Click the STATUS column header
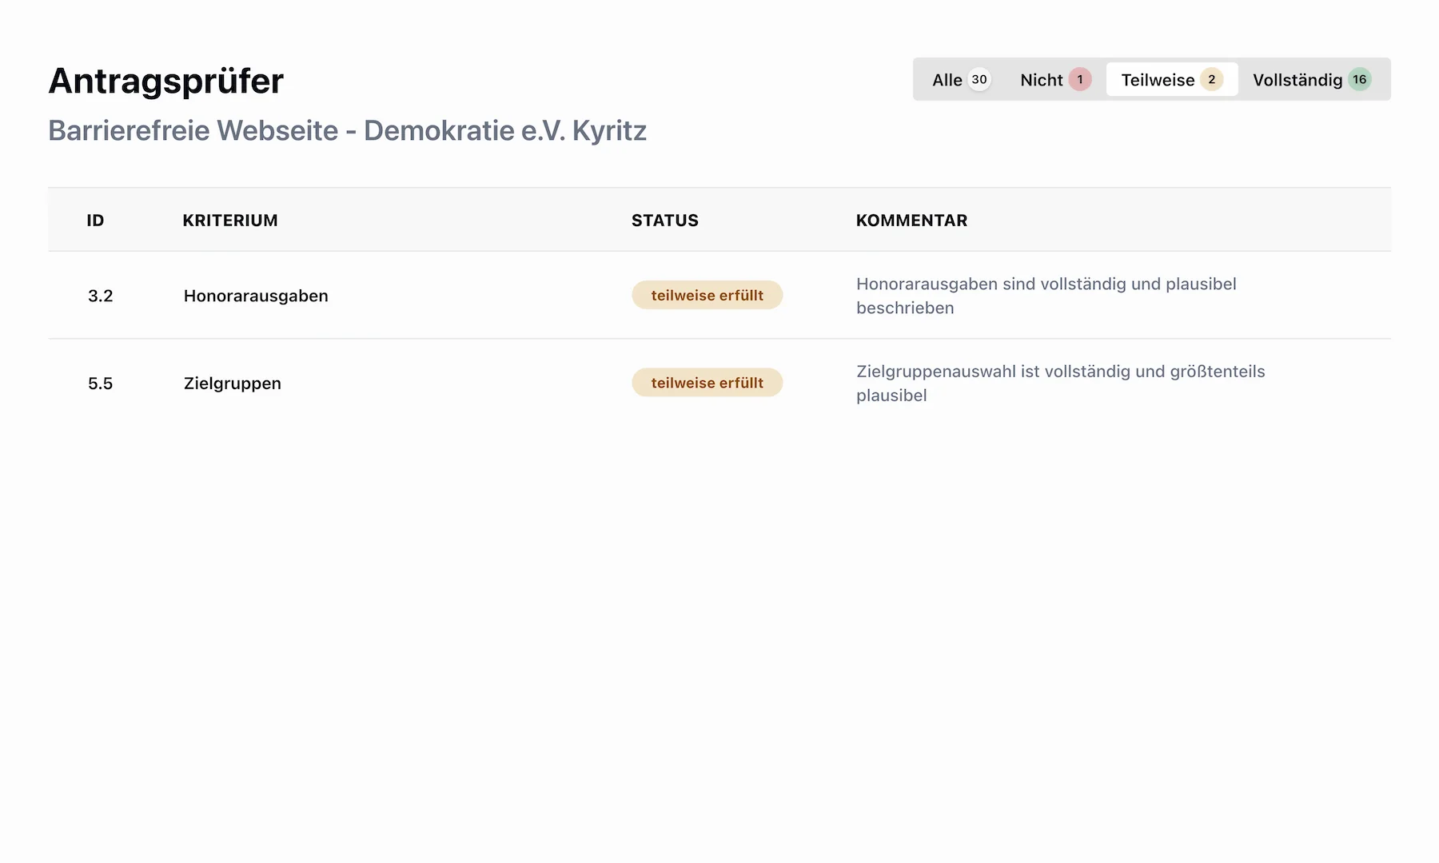 (x=665, y=221)
